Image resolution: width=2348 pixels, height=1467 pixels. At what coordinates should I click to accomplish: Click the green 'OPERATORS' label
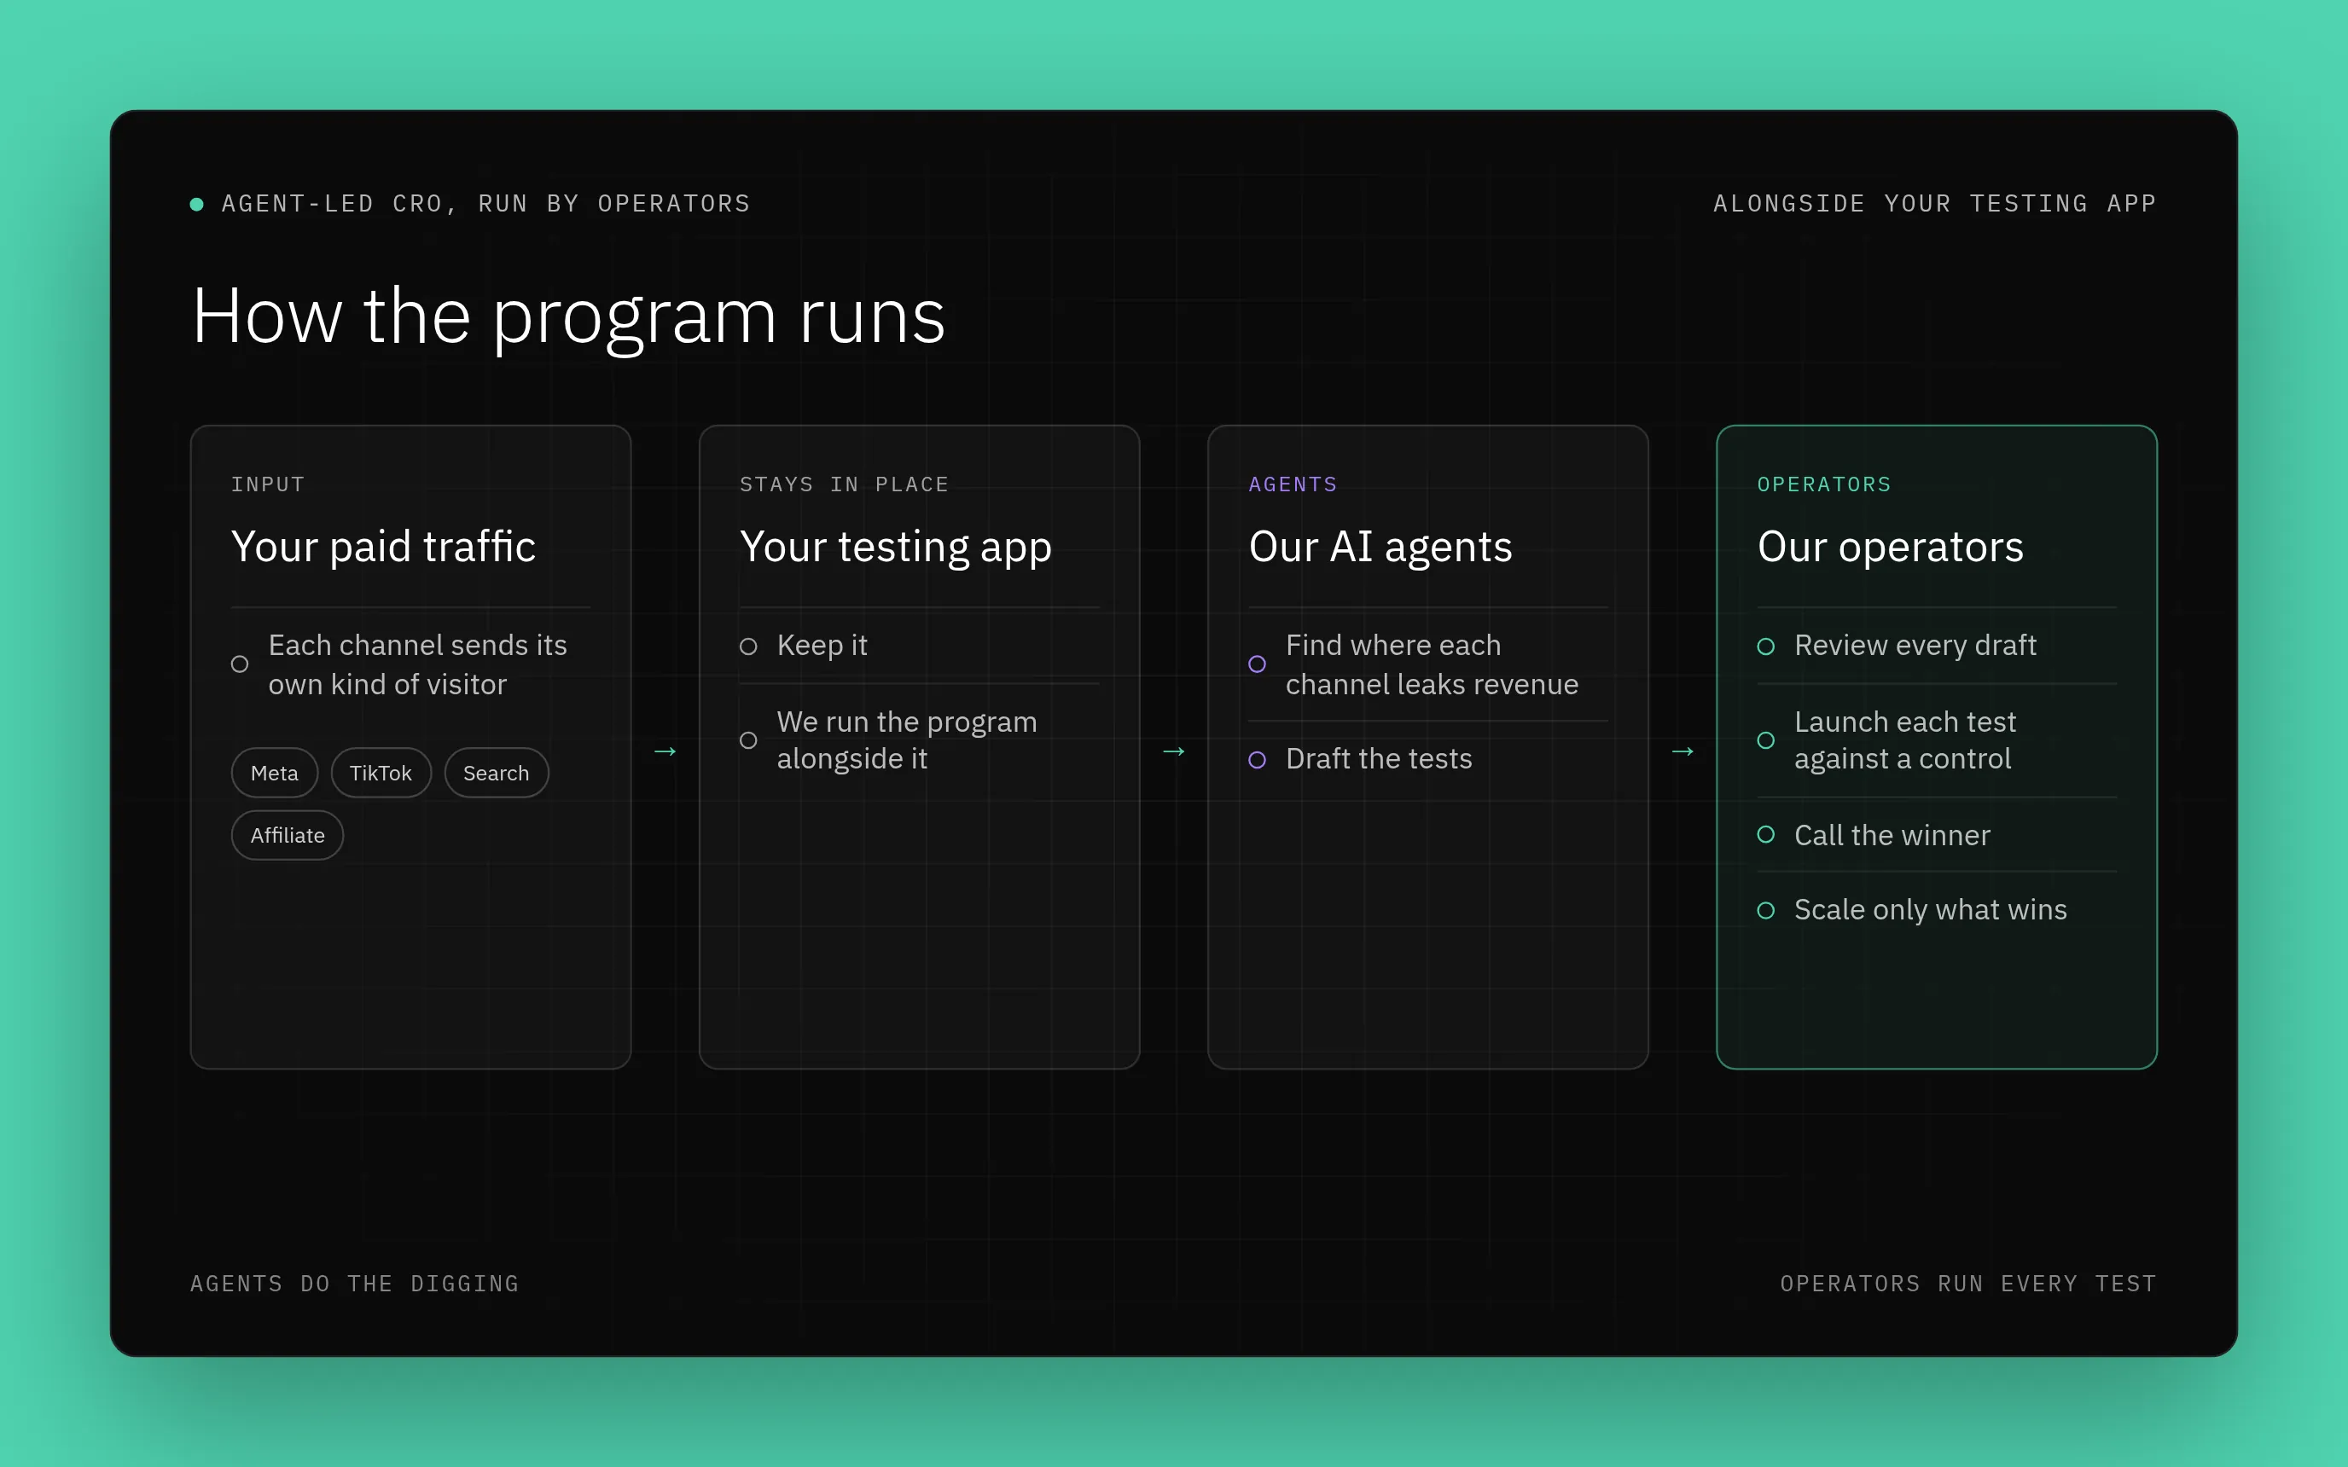[x=1824, y=484]
